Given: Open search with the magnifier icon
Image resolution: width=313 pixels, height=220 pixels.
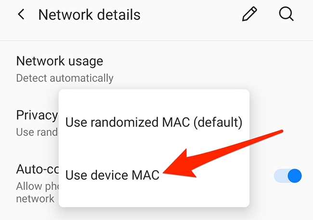Looking at the screenshot, I should [x=286, y=14].
